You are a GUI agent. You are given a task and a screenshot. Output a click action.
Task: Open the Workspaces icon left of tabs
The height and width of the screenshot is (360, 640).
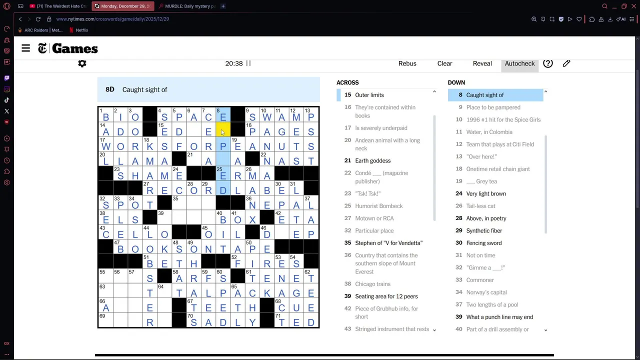(x=20, y=6)
